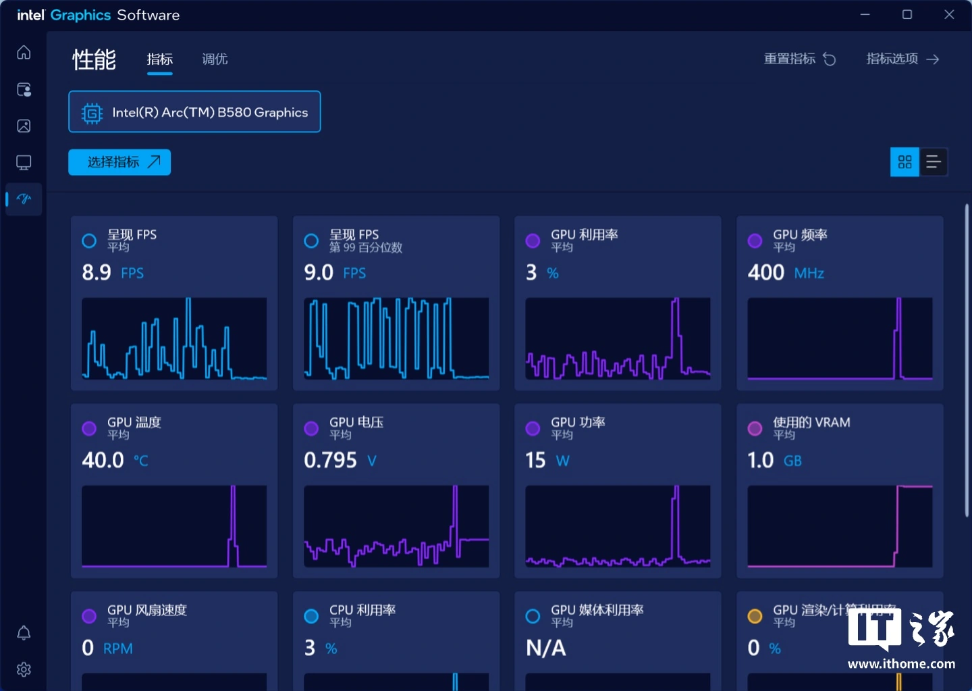972x691 pixels.
Task: Click the second sidebar icon below Home
Action: point(24,90)
